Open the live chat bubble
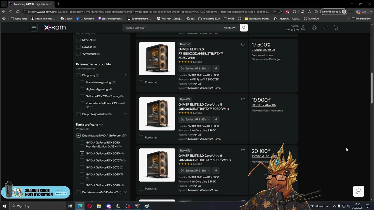 pos(359,191)
